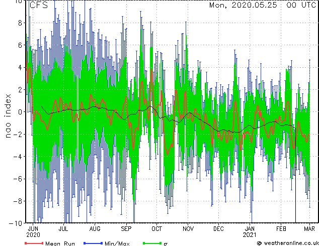
Task: Click the JAN 2021 x-axis label
Action: pyautogui.click(x=250, y=232)
